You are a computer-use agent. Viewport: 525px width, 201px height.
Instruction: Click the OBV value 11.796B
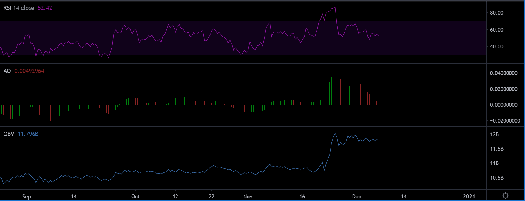point(28,134)
